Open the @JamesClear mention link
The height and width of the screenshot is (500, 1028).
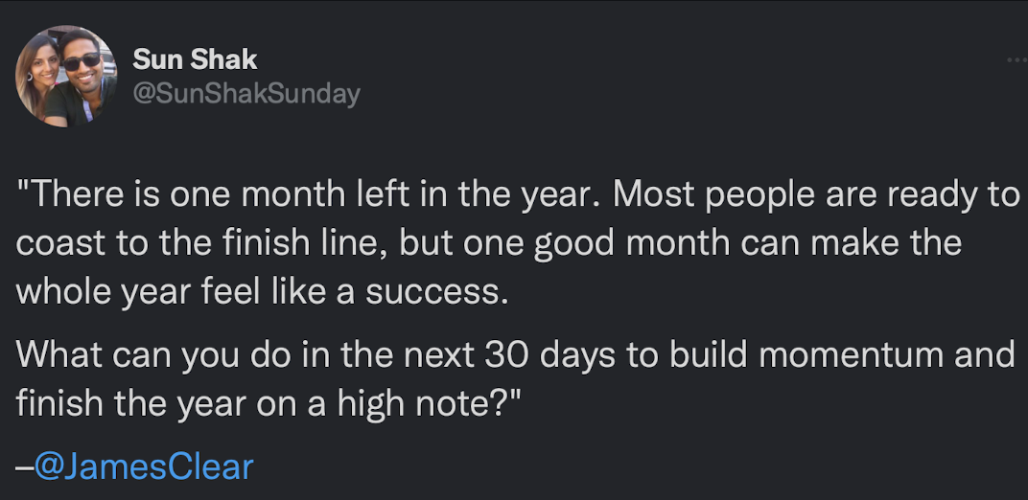pos(144,466)
